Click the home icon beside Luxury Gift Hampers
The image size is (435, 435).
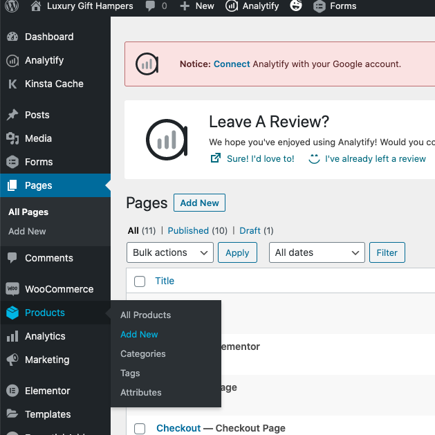pyautogui.click(x=36, y=6)
